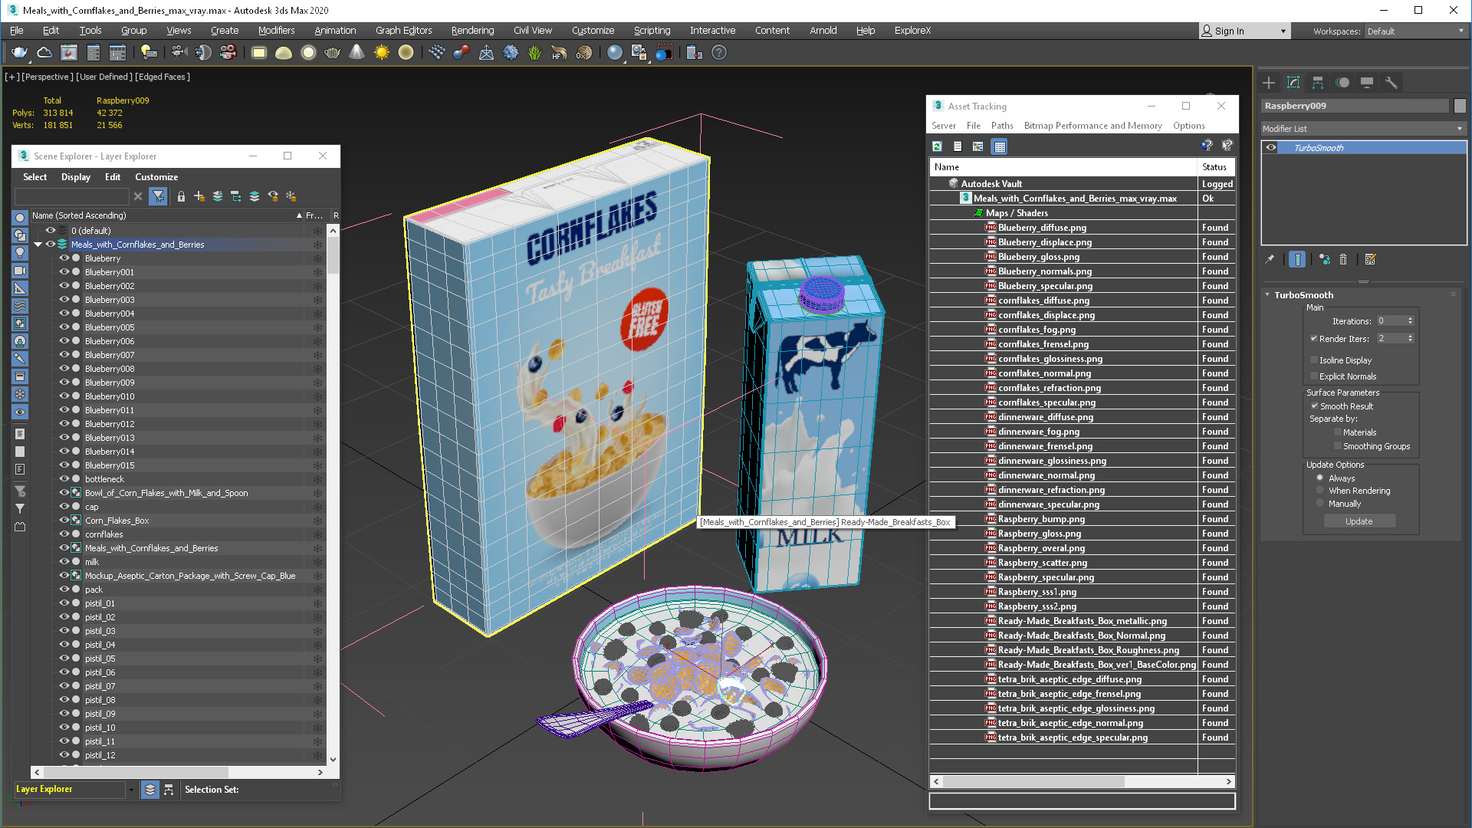The width and height of the screenshot is (1472, 828).
Task: Click the object color swatch next to Raspberry009
Action: [x=1460, y=106]
